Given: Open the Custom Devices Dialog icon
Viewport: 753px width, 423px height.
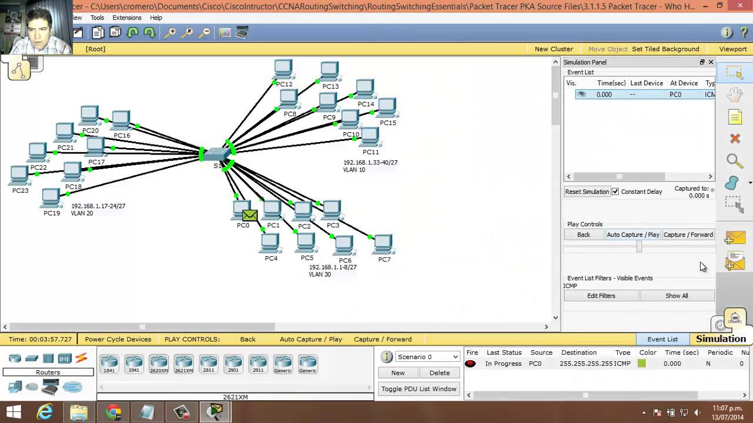Looking at the screenshot, I should point(242,33).
